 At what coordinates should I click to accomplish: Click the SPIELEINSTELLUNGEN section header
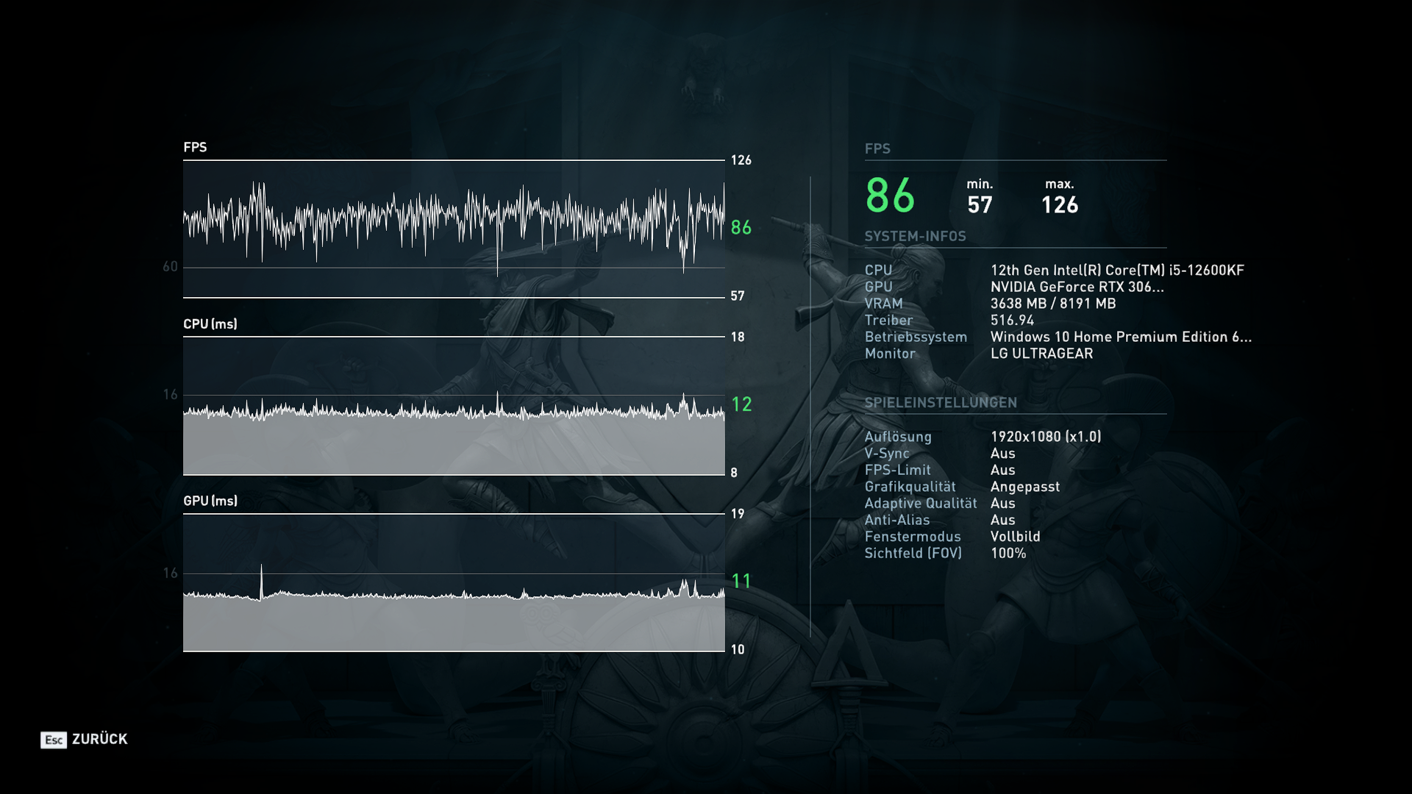click(x=941, y=402)
